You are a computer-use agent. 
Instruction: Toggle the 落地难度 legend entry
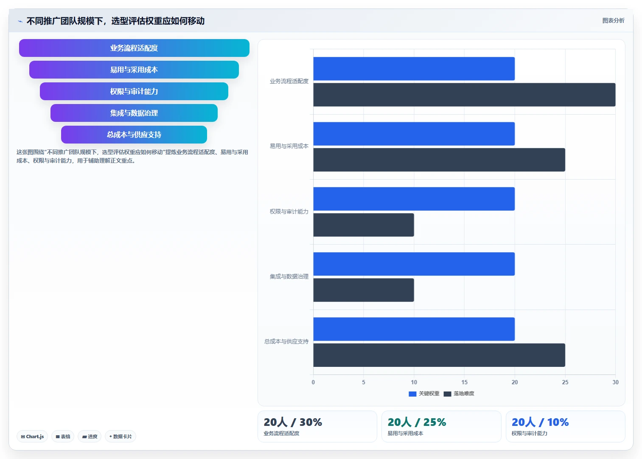click(459, 394)
